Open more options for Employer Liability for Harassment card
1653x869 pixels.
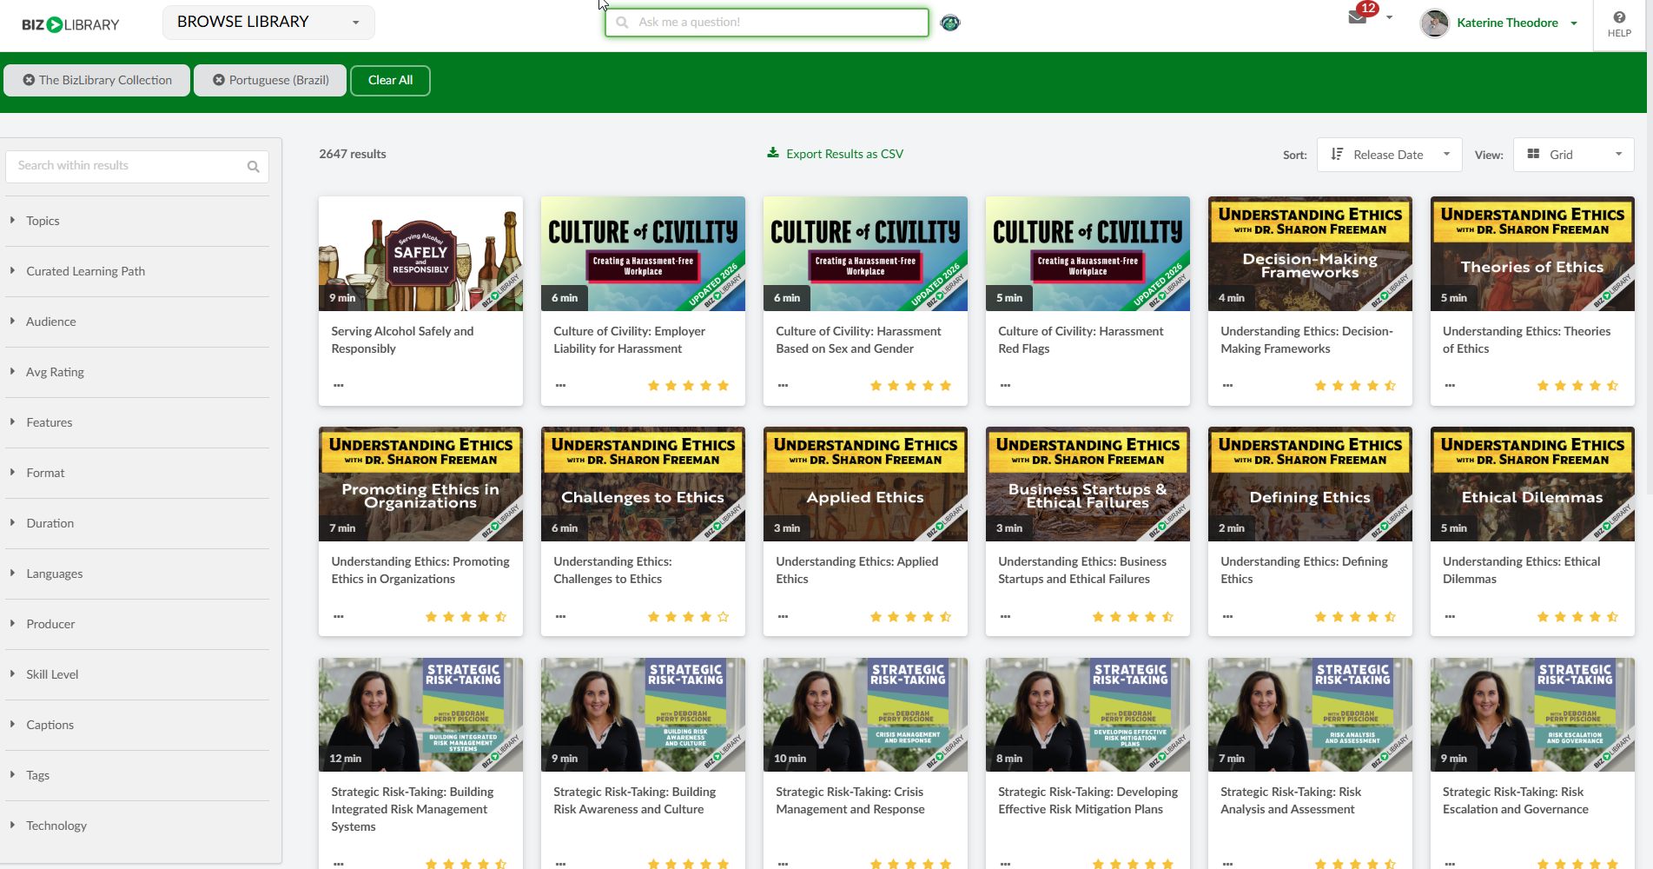(561, 385)
